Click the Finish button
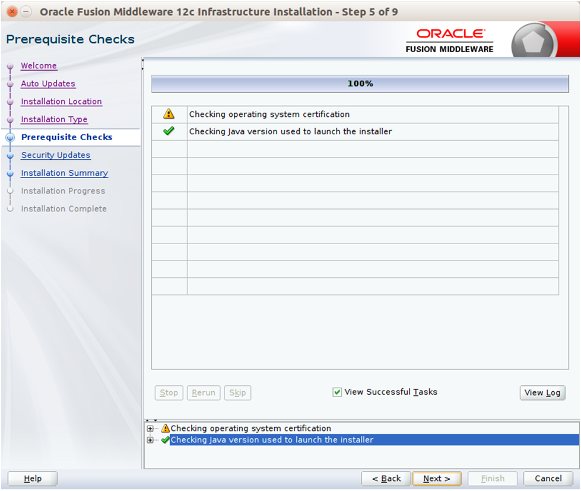Image resolution: width=581 pixels, height=491 pixels. (x=493, y=479)
